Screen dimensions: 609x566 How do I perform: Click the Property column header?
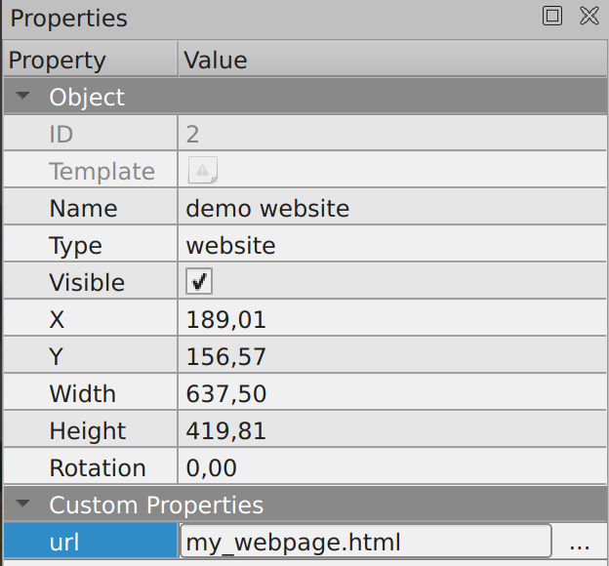(91, 60)
